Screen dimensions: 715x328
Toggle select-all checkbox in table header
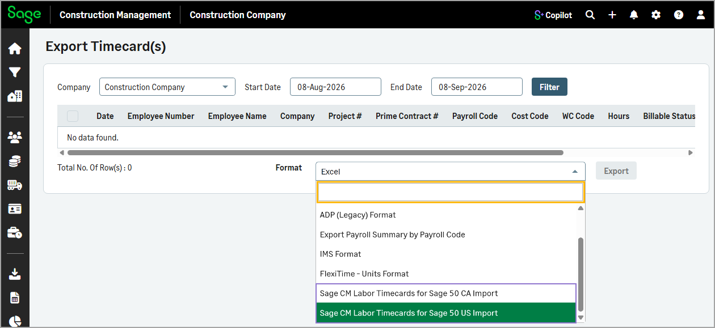(73, 116)
